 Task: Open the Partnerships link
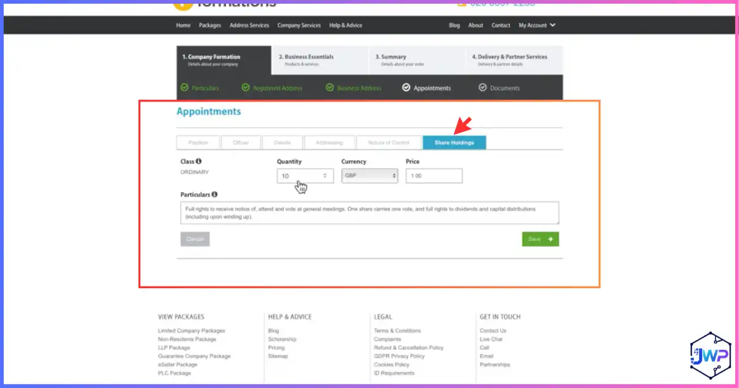click(495, 365)
